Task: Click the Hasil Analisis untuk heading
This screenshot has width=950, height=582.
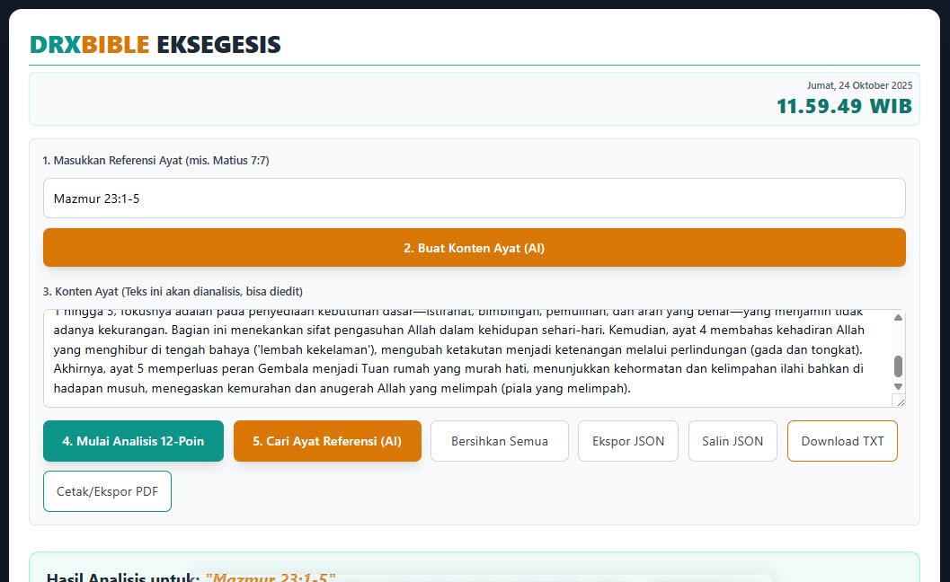Action: (x=191, y=577)
